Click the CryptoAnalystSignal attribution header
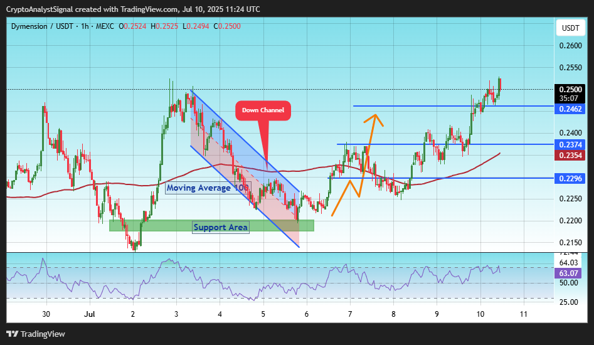This screenshot has width=594, height=345. point(133,9)
